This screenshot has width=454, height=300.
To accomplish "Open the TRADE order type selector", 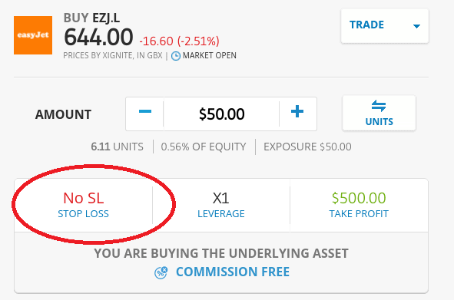I will coord(385,26).
